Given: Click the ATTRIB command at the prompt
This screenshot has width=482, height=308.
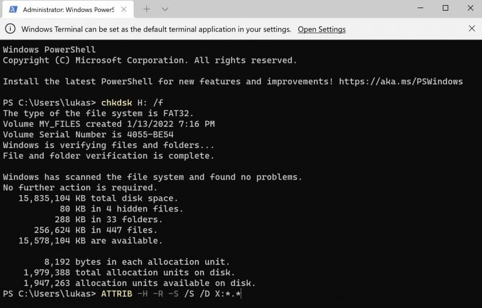Looking at the screenshot, I should (x=117, y=294).
